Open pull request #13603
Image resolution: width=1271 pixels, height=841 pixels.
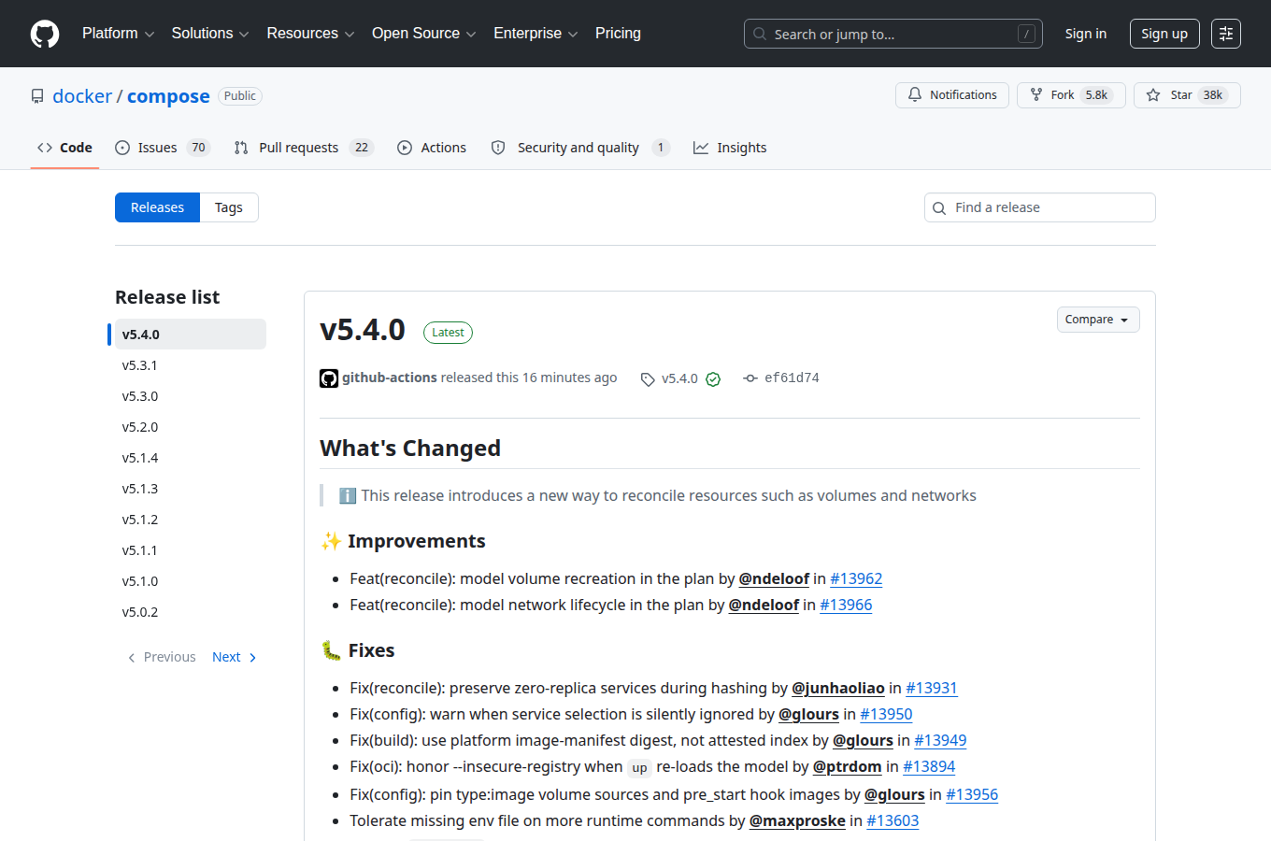tap(893, 820)
